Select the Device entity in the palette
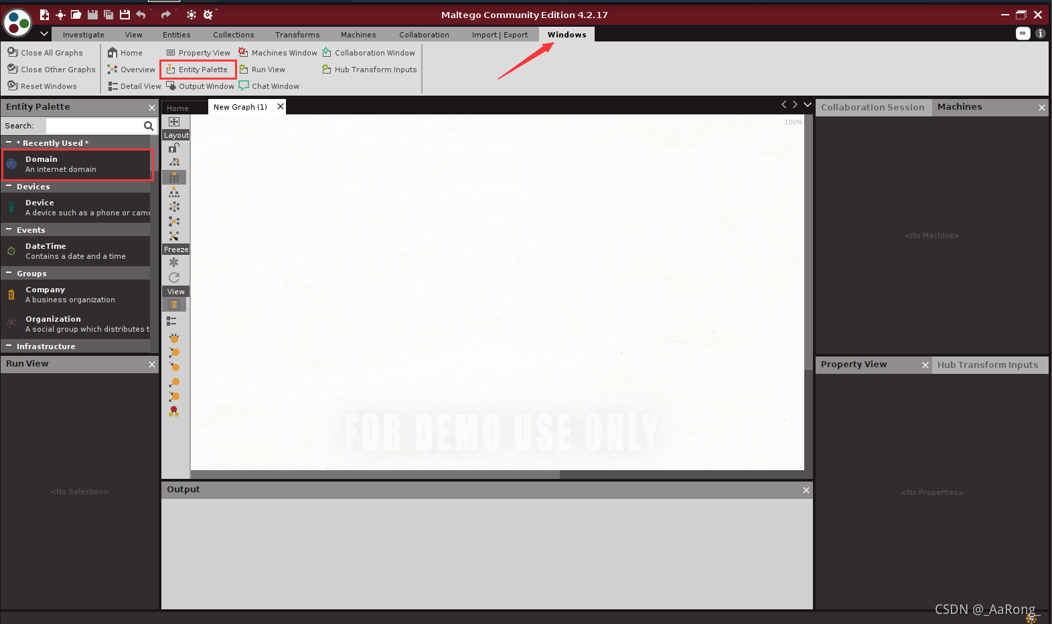This screenshot has height=624, width=1052. point(76,207)
